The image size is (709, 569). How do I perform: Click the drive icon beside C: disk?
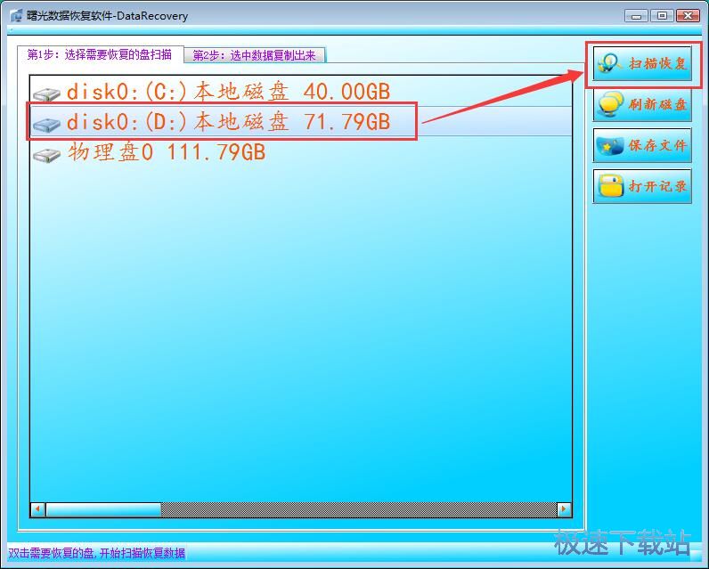[x=46, y=94]
